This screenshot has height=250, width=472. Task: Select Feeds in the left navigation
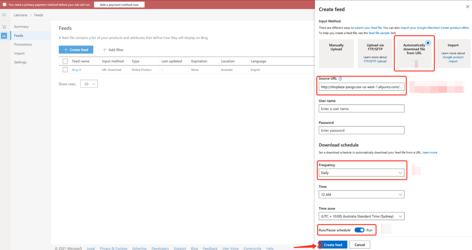coord(19,36)
